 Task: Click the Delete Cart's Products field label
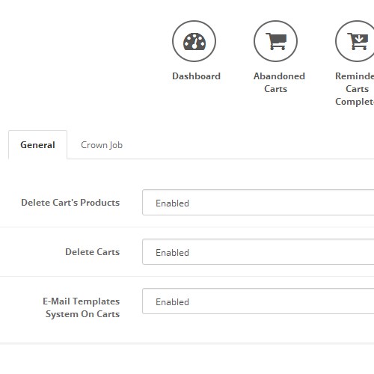click(70, 203)
